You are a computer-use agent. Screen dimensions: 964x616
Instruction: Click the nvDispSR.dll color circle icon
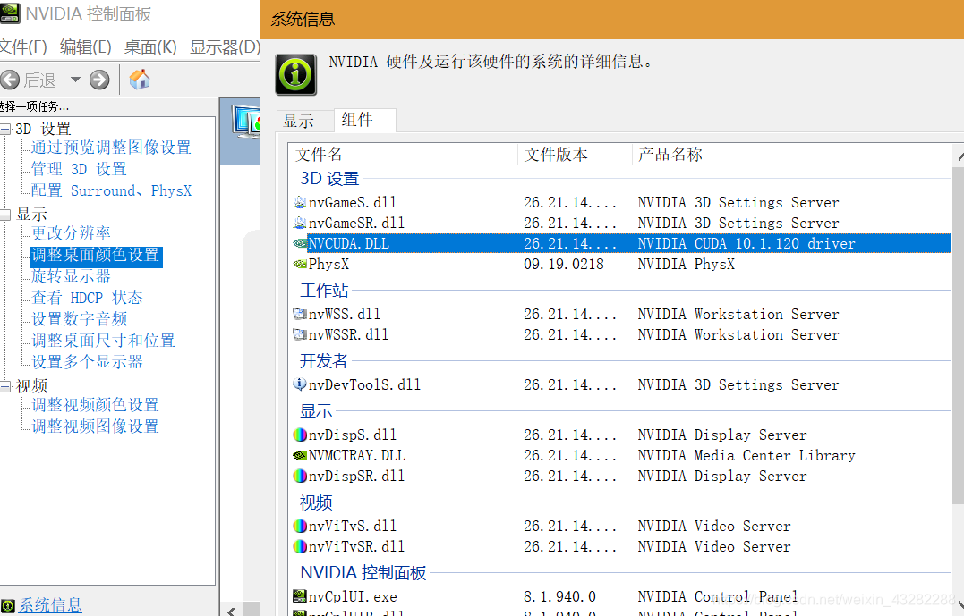point(300,476)
